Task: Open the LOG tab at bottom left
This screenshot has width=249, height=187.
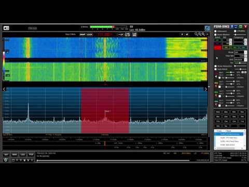Action: (23, 155)
